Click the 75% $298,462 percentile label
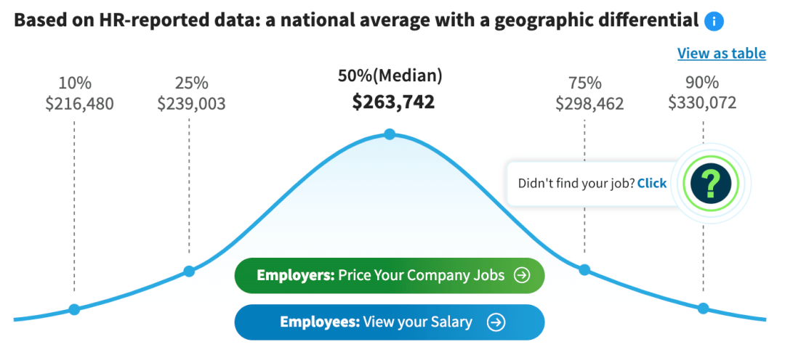 coord(589,94)
